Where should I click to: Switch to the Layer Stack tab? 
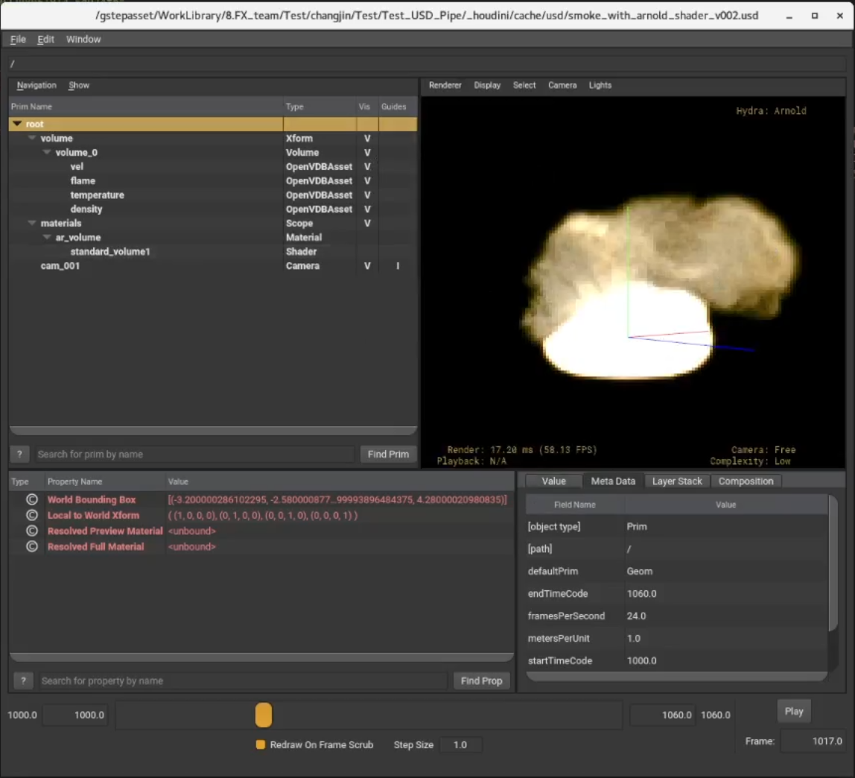[x=676, y=481]
